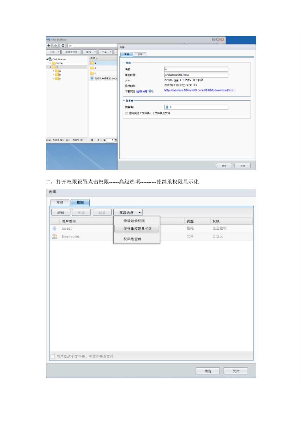Click the 自定义 cell in Everyone row
300x424 pixels.
218,236
